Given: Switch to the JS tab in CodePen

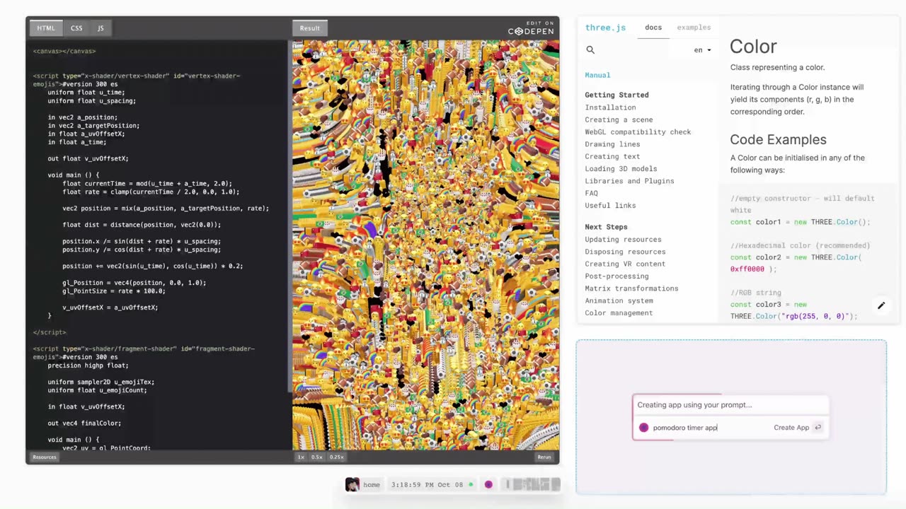Looking at the screenshot, I should click(101, 28).
